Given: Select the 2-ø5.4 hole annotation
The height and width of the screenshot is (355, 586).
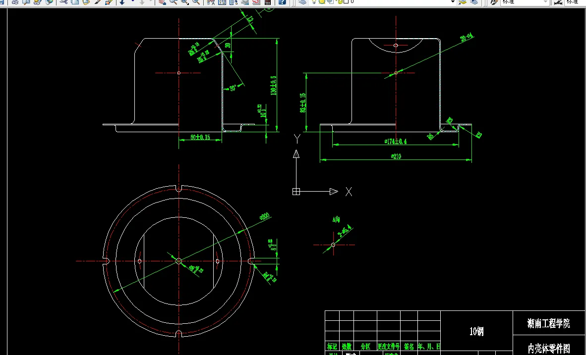Looking at the screenshot, I should tap(345, 231).
